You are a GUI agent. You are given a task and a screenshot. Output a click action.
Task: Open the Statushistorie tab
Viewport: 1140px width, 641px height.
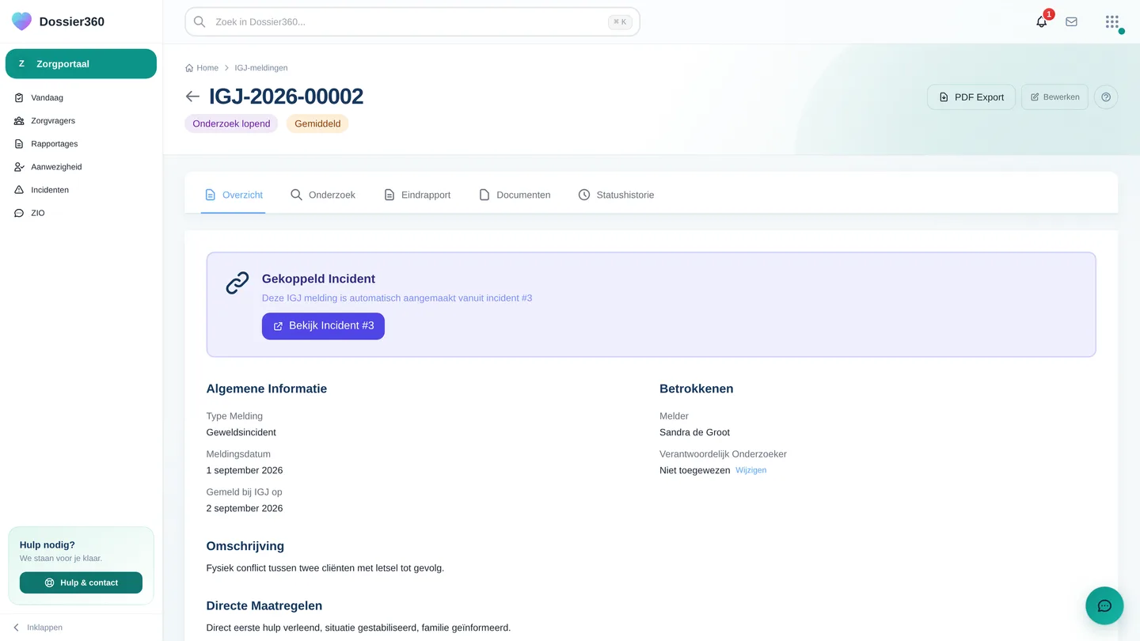point(616,195)
